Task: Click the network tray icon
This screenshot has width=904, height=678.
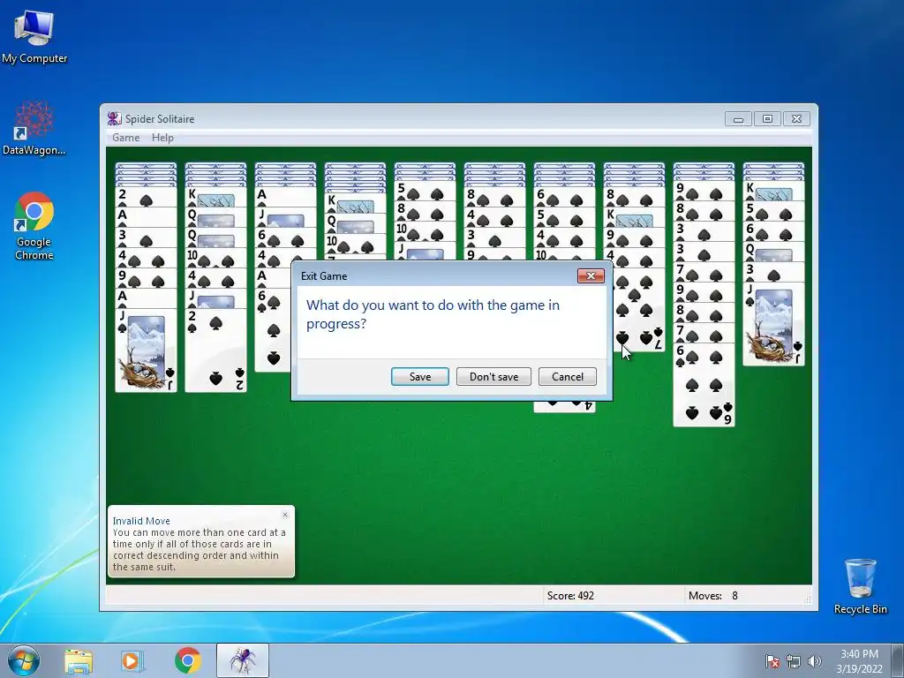Action: [x=794, y=661]
